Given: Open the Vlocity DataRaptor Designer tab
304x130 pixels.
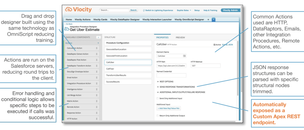Looking at the screenshot, I should click(125, 19).
